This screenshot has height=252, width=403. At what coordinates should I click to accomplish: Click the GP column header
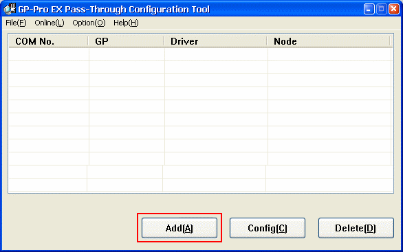(x=126, y=41)
